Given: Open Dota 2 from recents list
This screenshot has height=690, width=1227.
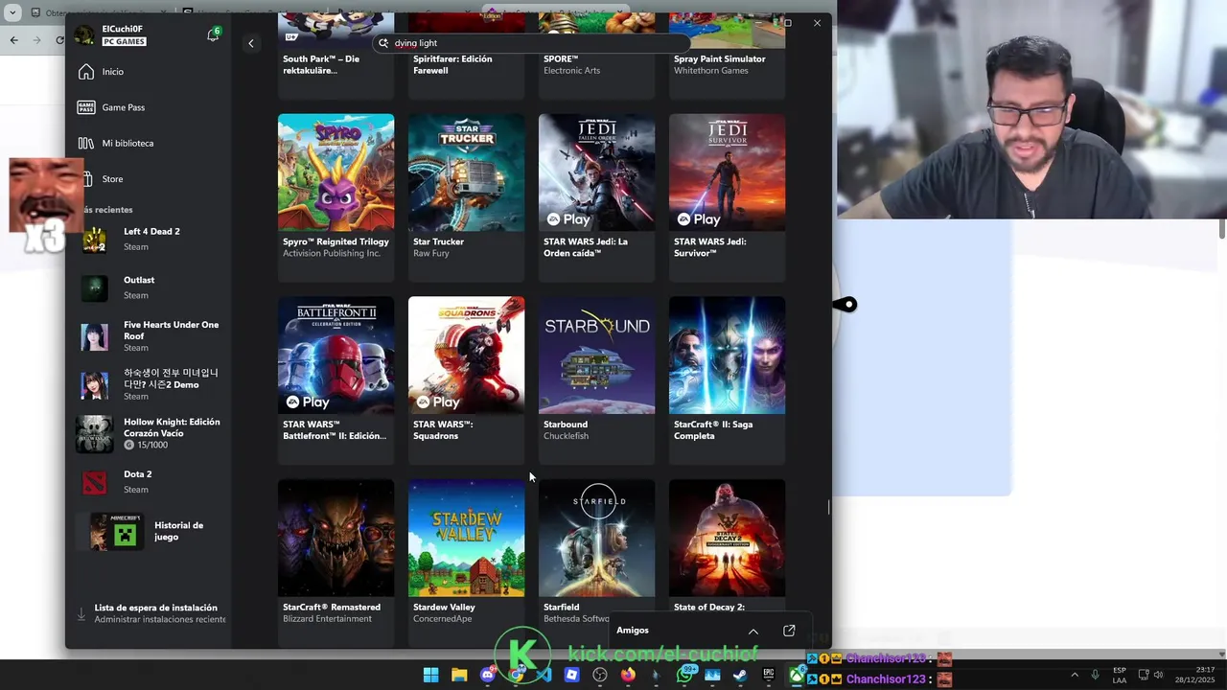Looking at the screenshot, I should click(x=149, y=482).
